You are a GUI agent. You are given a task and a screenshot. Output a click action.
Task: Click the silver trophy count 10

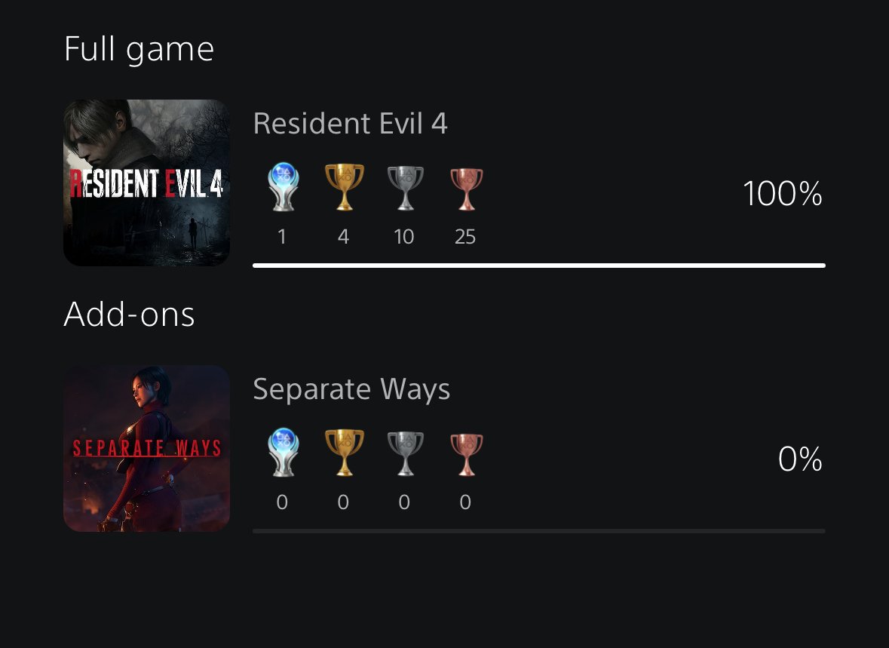404,237
